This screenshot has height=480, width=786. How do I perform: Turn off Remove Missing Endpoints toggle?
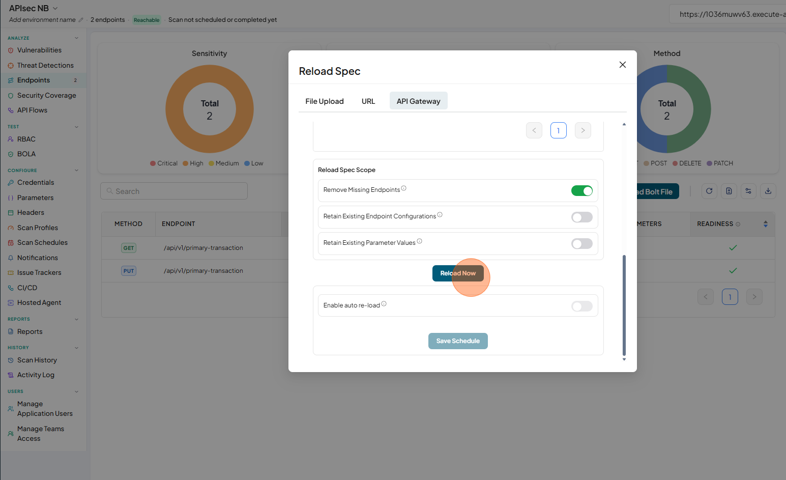pyautogui.click(x=582, y=191)
